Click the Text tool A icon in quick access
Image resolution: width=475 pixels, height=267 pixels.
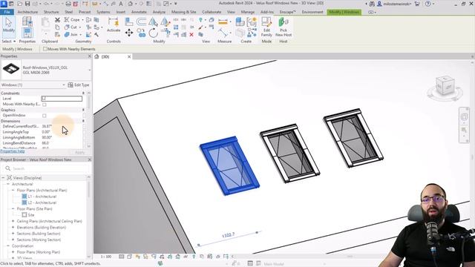120,4
